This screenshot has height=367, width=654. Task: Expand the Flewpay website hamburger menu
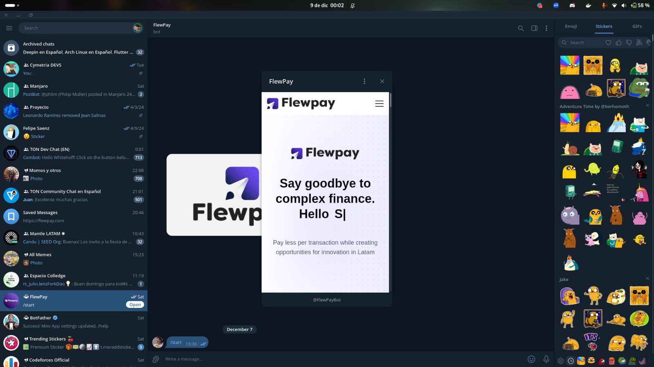point(379,104)
